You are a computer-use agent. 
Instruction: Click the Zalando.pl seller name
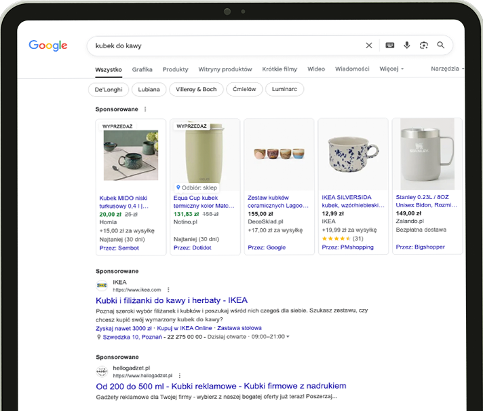[410, 221]
